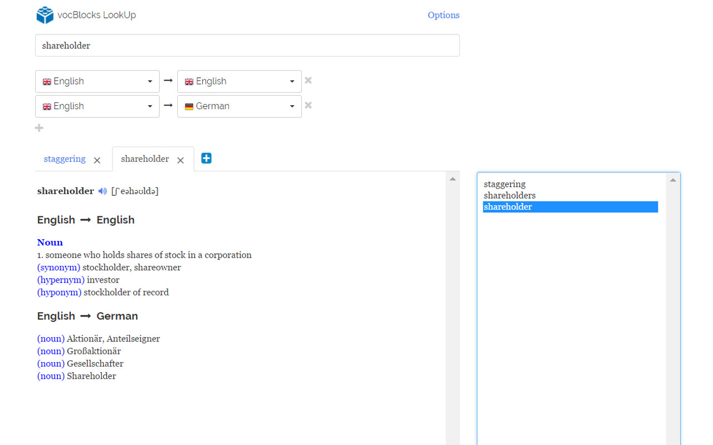Viewport: 713px width, 445px height.
Task: Click the bold shareholder headword
Action: pos(66,191)
